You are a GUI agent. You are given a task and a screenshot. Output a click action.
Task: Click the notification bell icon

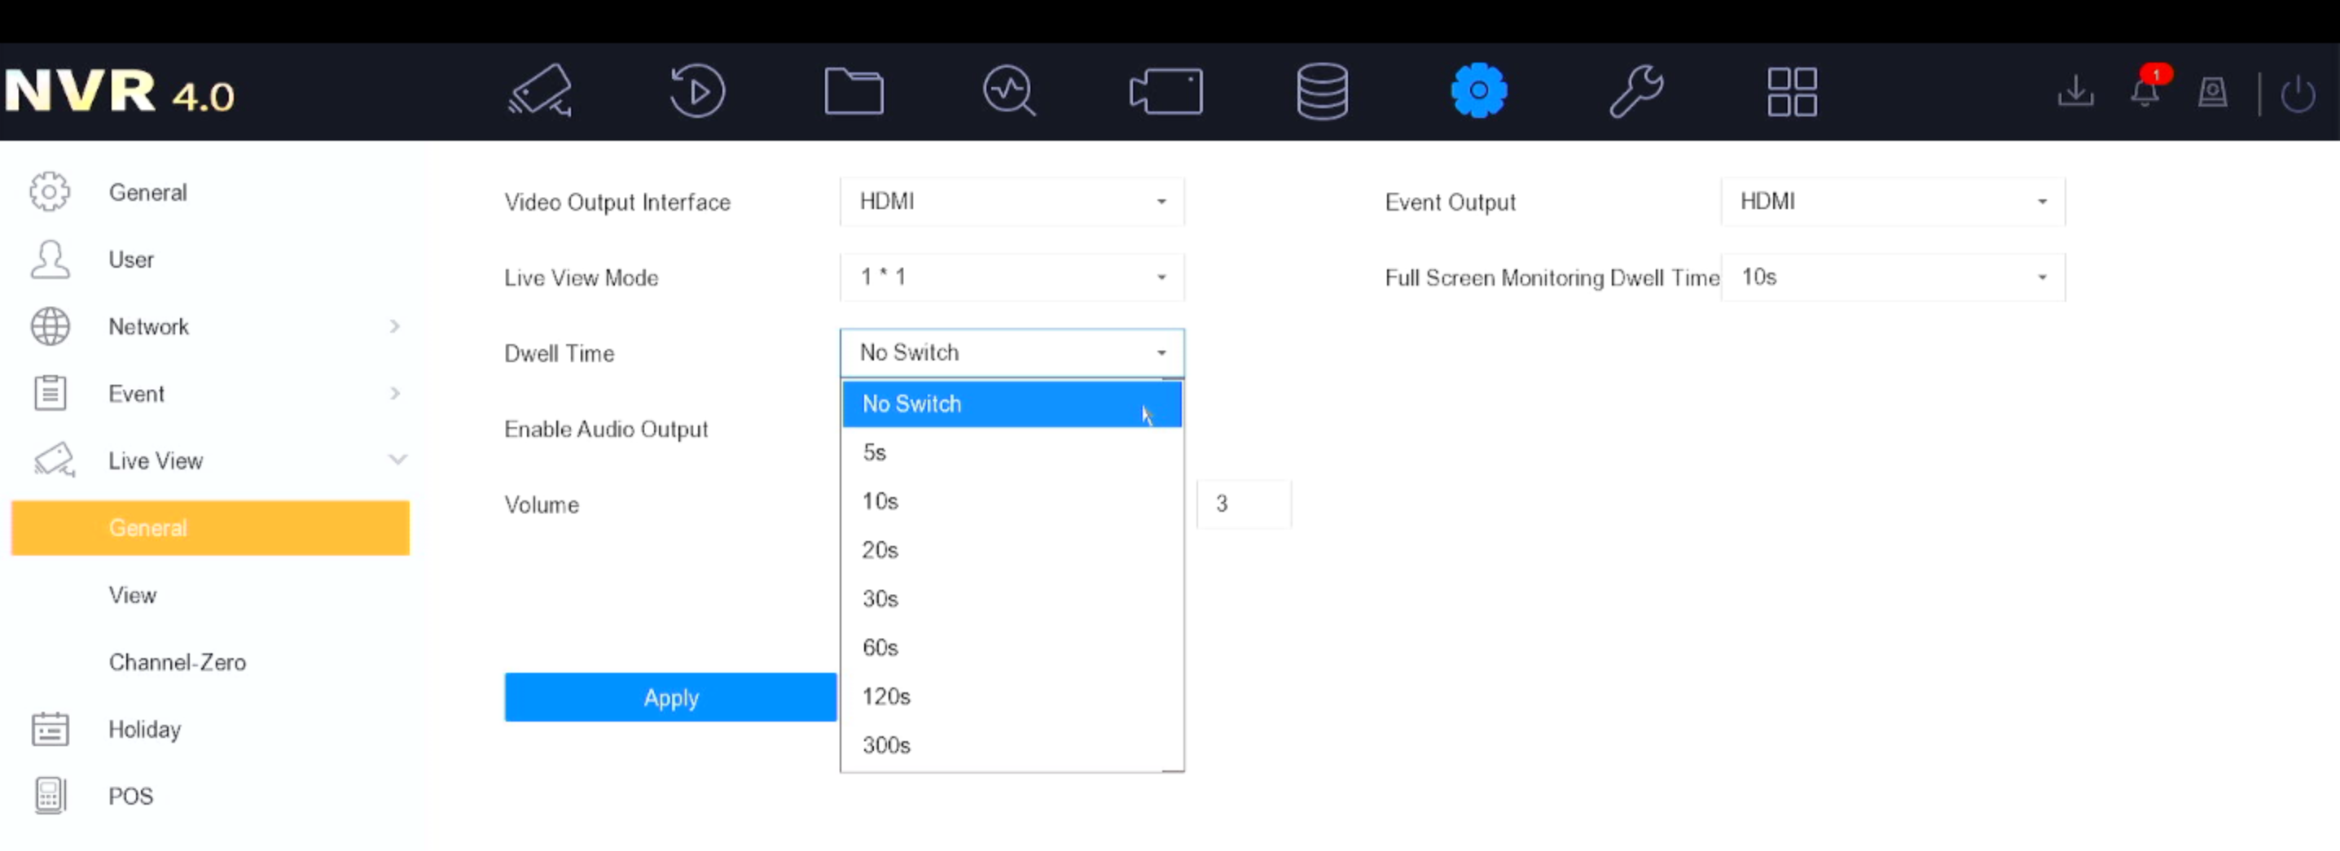point(2145,92)
